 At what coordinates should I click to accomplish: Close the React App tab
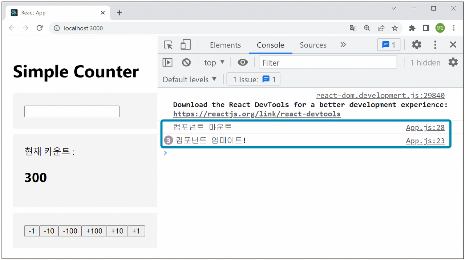103,13
